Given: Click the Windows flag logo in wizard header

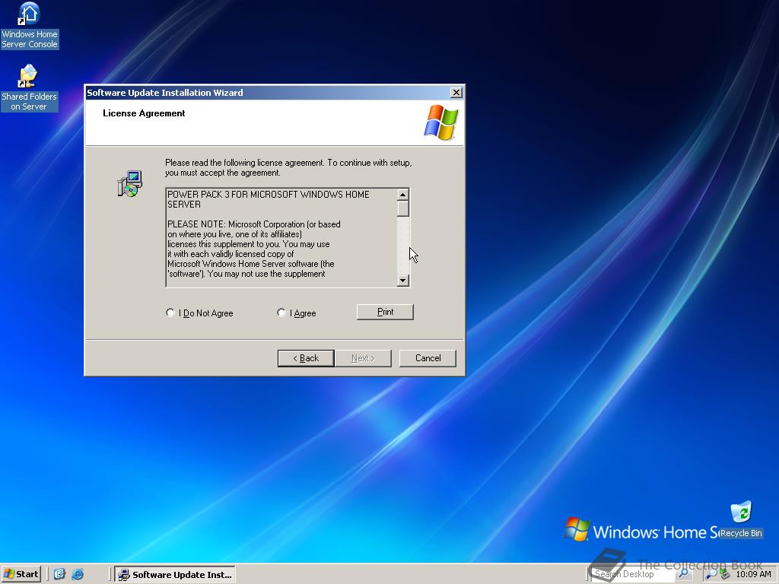Looking at the screenshot, I should [x=441, y=122].
